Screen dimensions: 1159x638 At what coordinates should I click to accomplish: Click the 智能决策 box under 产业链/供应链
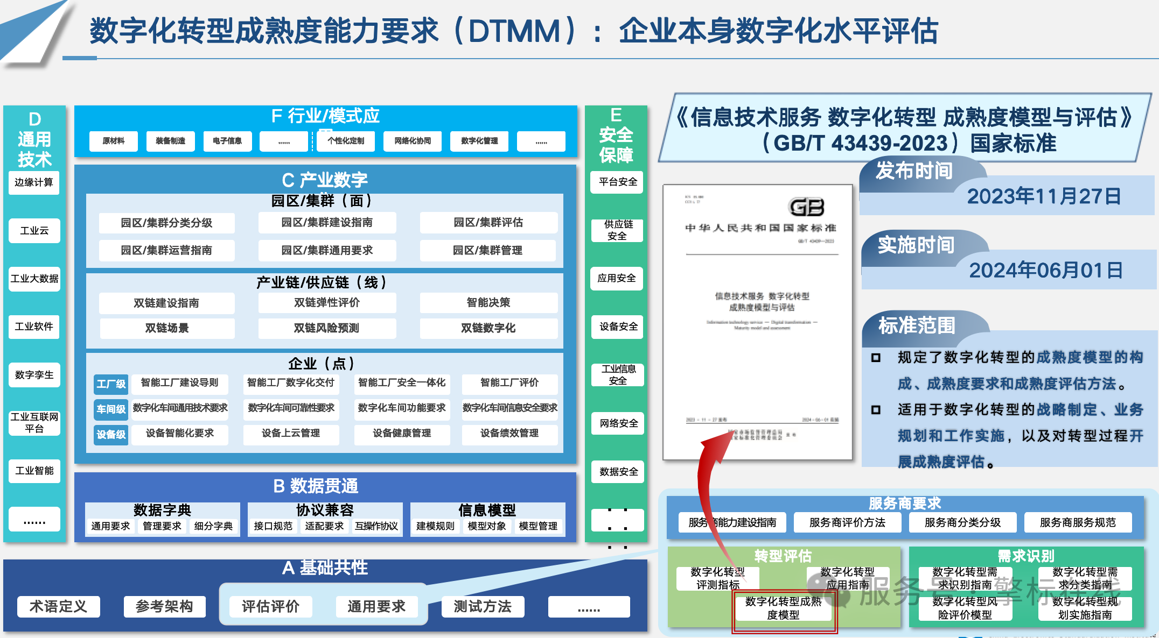[488, 302]
